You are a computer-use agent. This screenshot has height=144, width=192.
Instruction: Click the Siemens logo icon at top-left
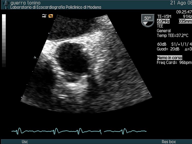6,5
